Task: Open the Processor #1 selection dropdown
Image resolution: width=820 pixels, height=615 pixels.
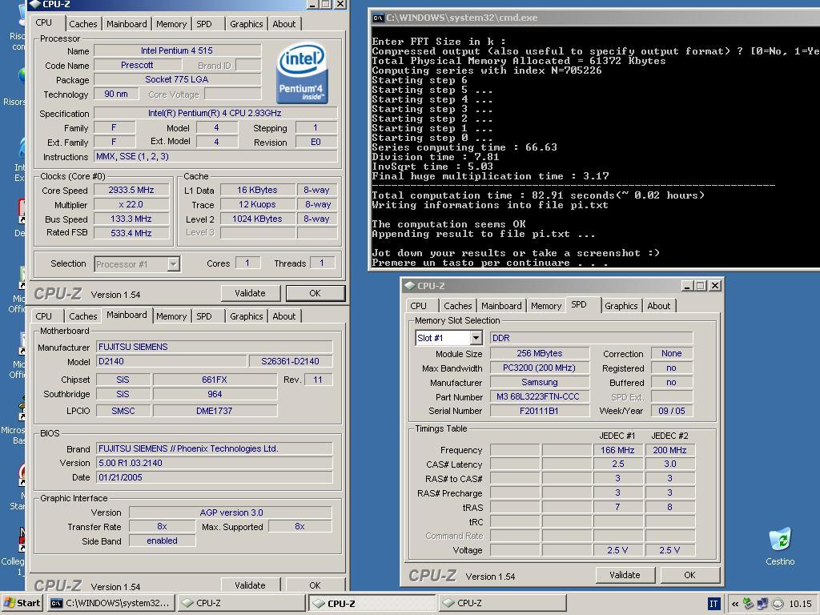Action: (x=173, y=264)
